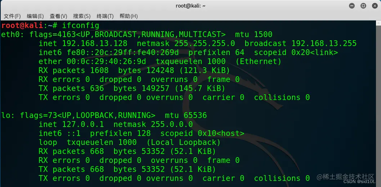This screenshot has height=187, width=381.
Task: Click the MAC address 00:0c:29:40:26:9d
Action: pos(107,61)
